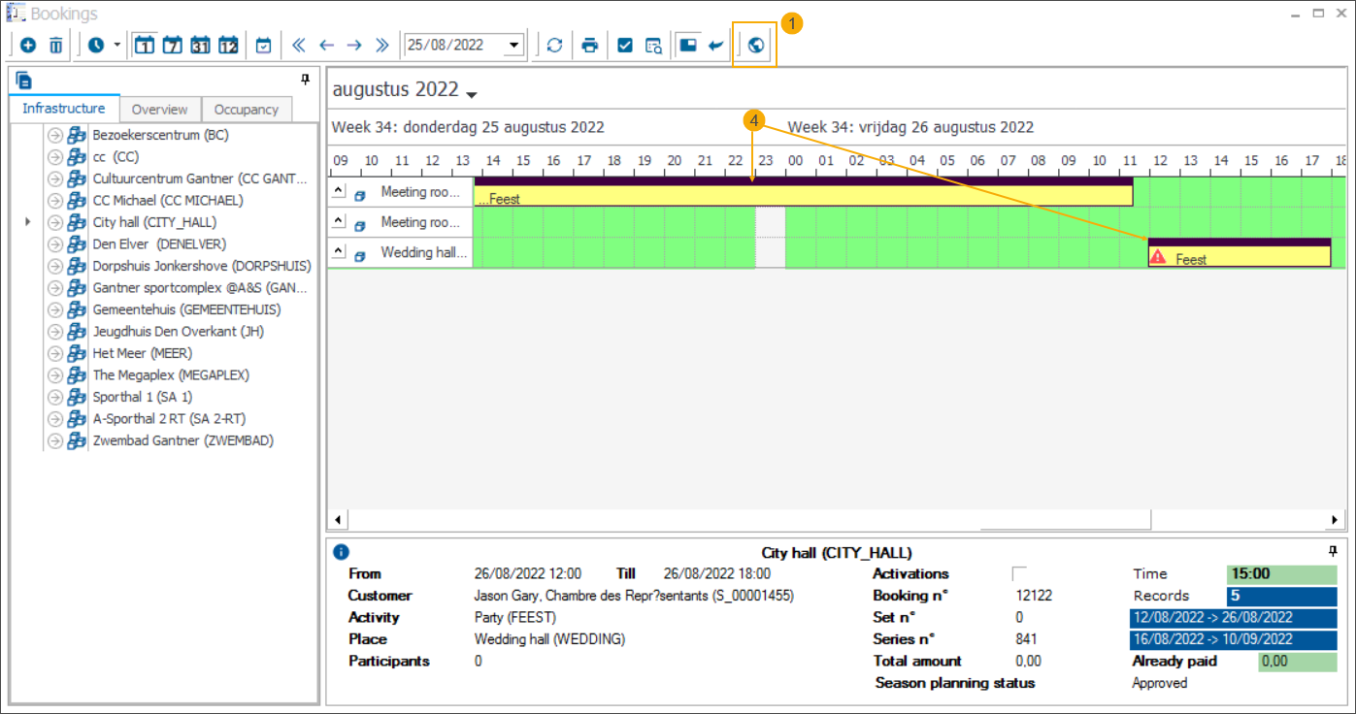1356x714 pixels.
Task: Toggle the pin on the left panel
Action: (305, 80)
